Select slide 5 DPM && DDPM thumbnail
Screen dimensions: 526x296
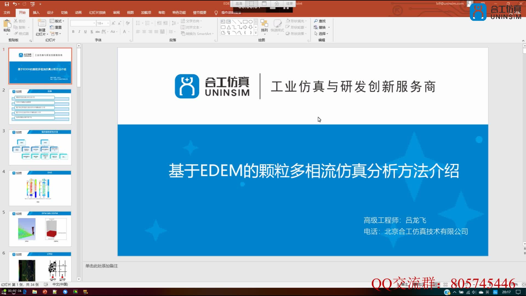coord(40,229)
